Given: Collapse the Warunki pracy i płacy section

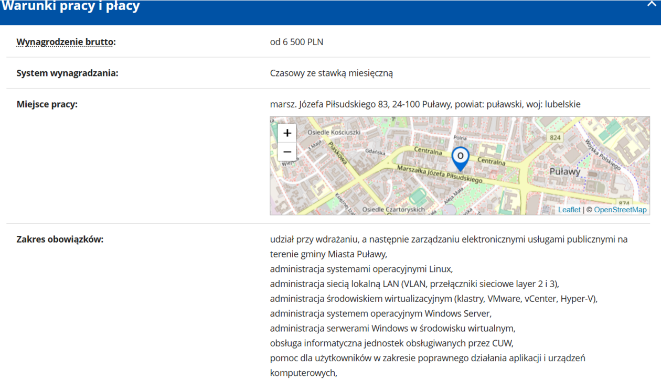Looking at the screenshot, I should (652, 4).
